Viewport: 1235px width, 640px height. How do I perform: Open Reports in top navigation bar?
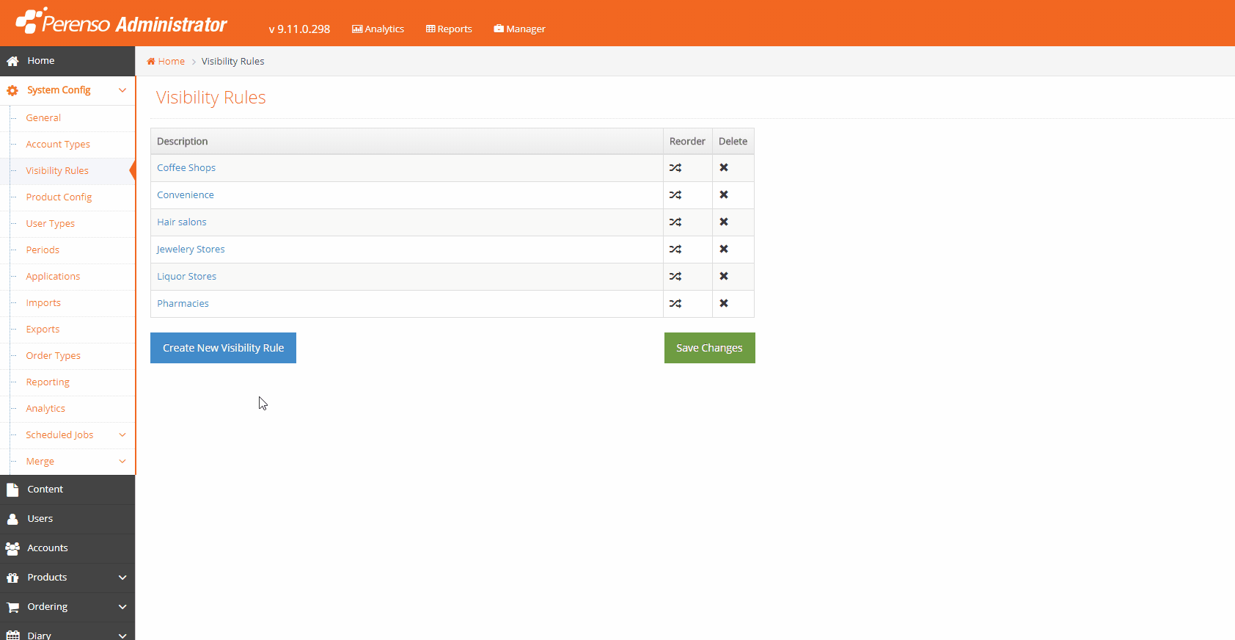pyautogui.click(x=449, y=29)
